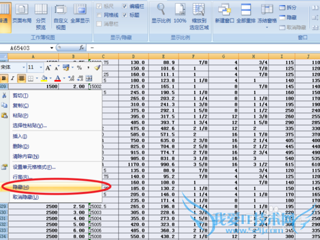This screenshot has height=240, width=320.
Task: Decrease decimal places in mini toolbar
Action: coord(80,78)
